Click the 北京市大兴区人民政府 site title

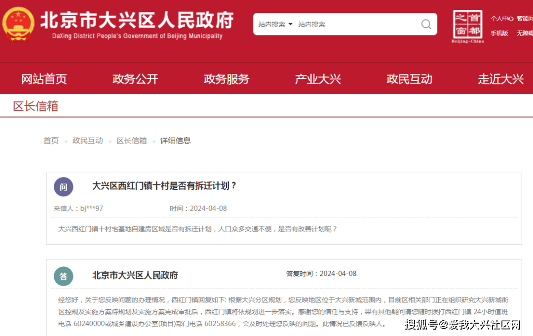pyautogui.click(x=137, y=21)
